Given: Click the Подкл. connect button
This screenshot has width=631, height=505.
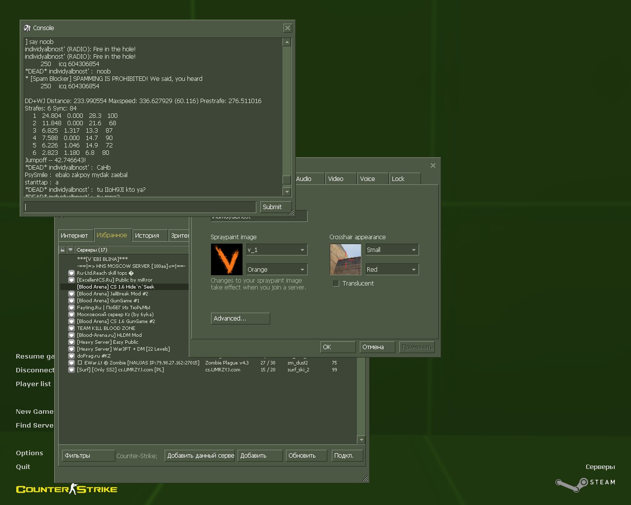Looking at the screenshot, I should 348,456.
